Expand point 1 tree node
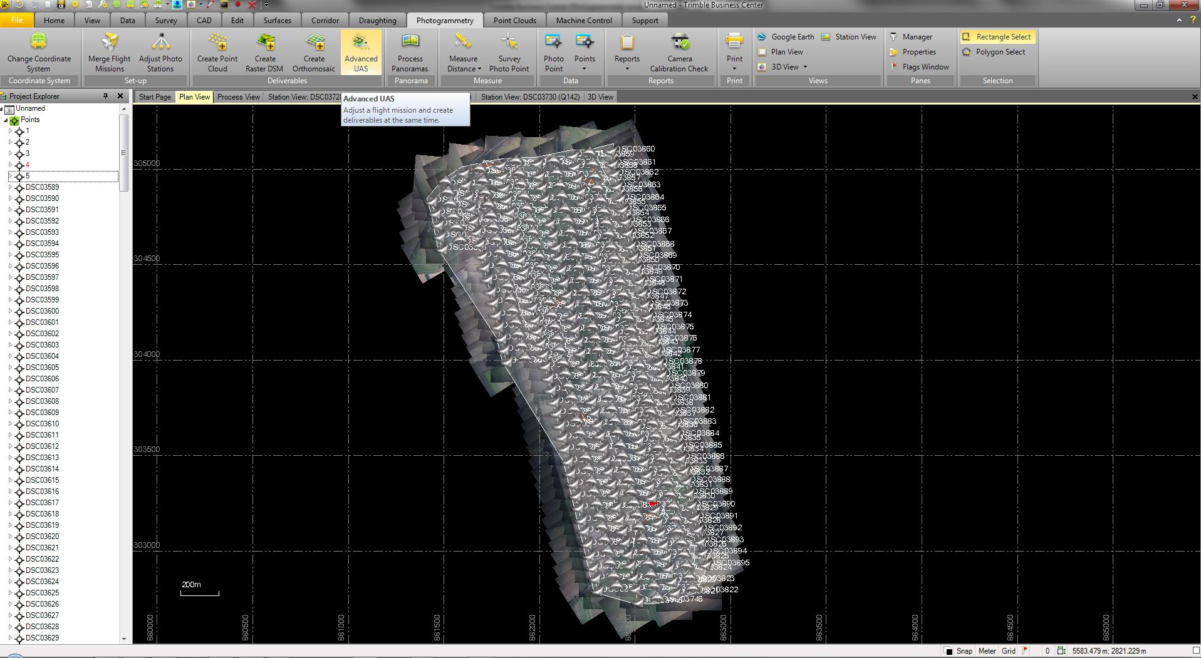1201x658 pixels. pyautogui.click(x=10, y=131)
